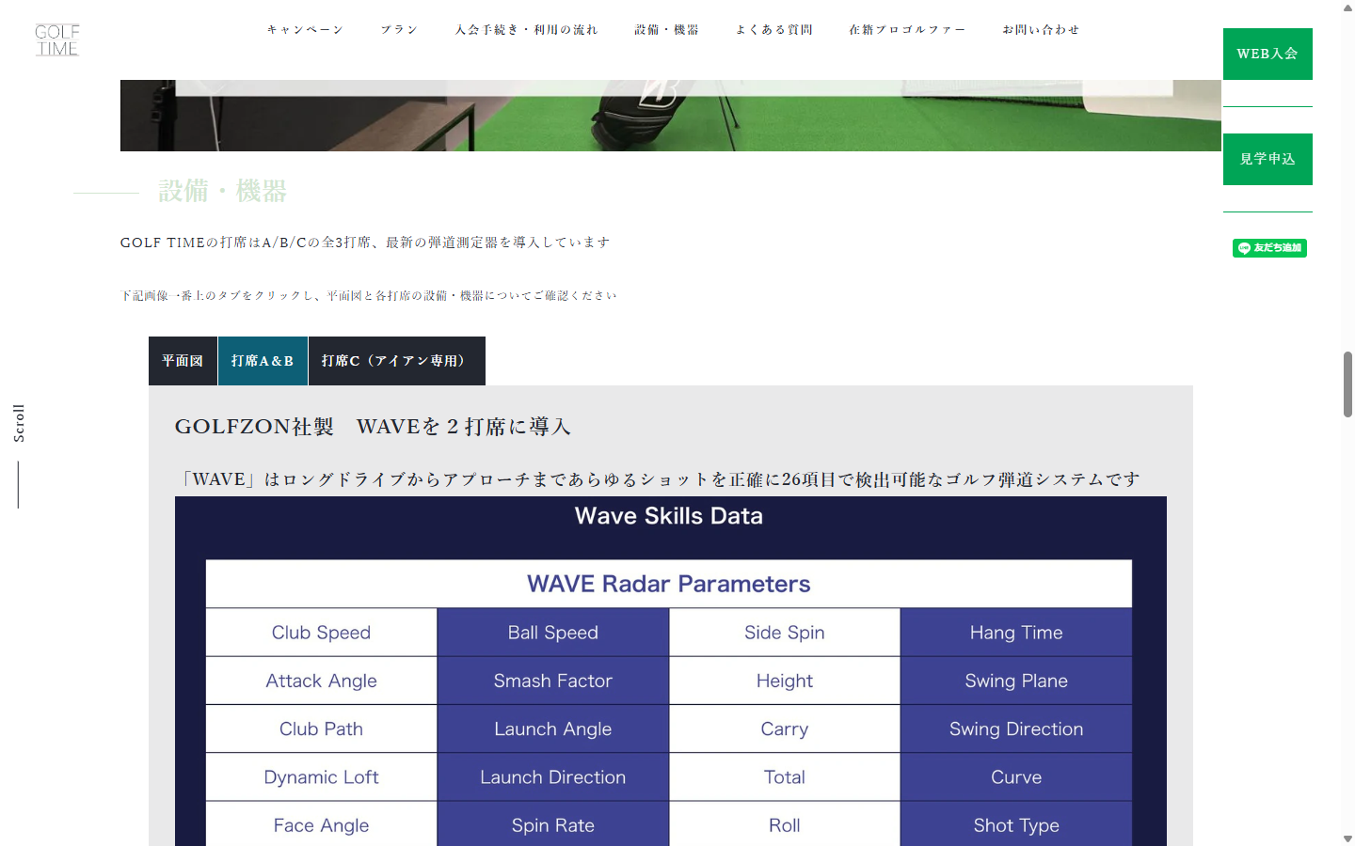Click the Hang Time cell

1016,633
